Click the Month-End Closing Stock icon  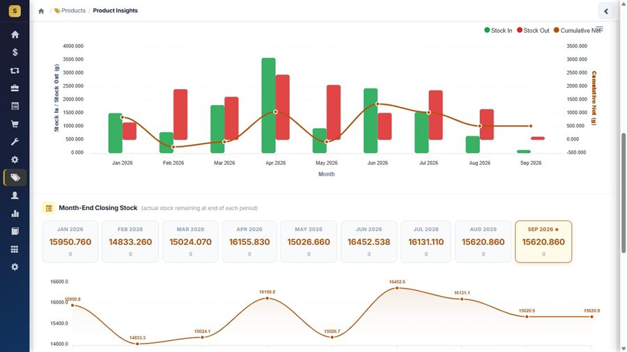click(49, 208)
